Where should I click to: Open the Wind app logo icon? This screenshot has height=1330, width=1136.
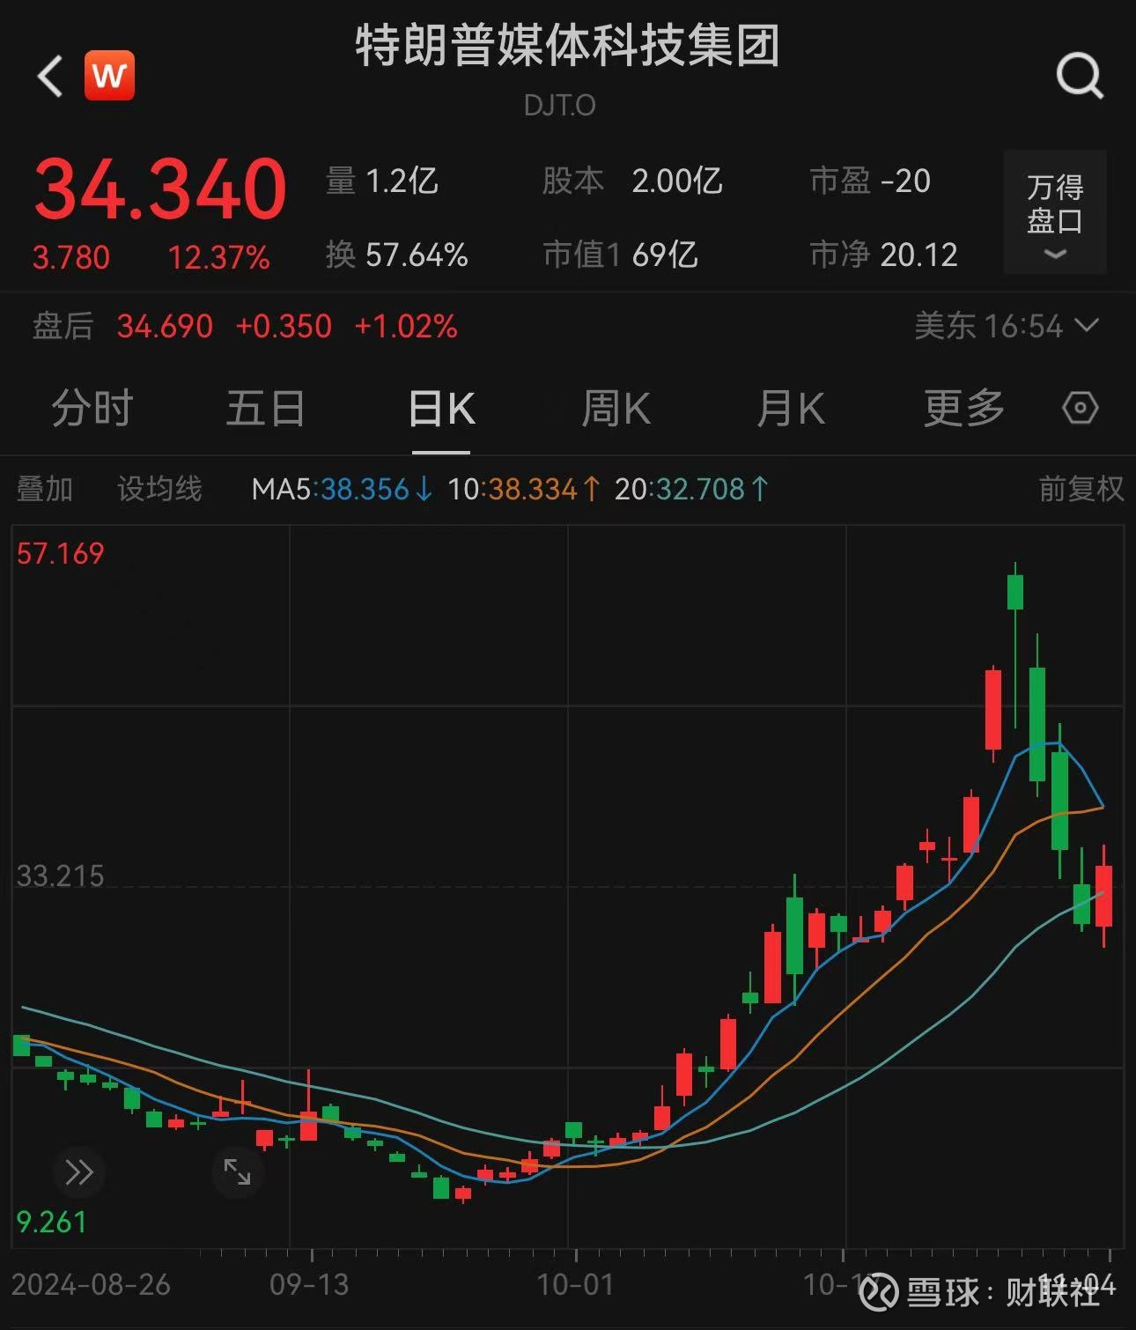pos(109,76)
